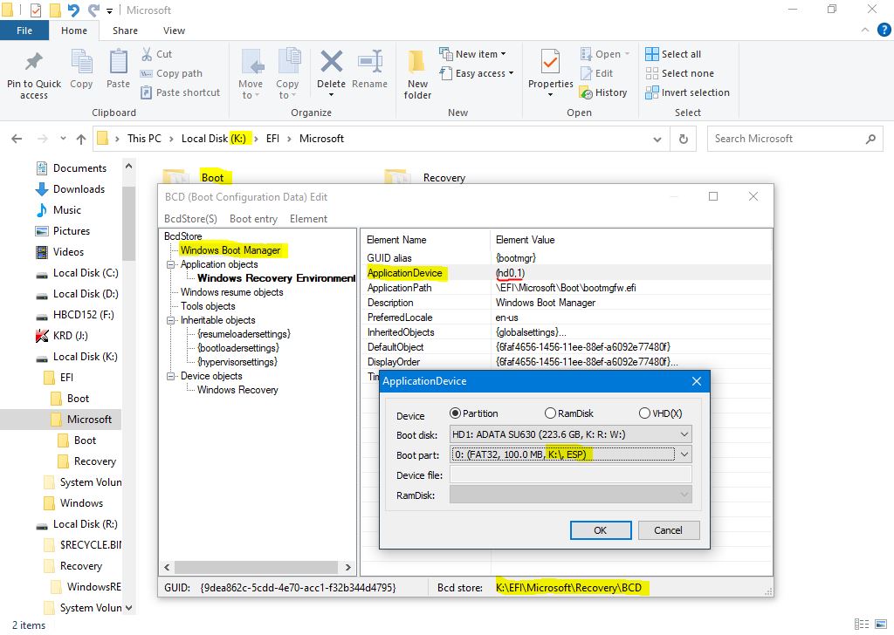Select the Partition radio button
This screenshot has height=635, width=894.
pos(455,413)
